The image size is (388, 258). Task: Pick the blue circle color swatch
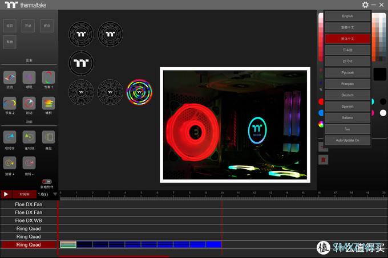[x=321, y=113]
